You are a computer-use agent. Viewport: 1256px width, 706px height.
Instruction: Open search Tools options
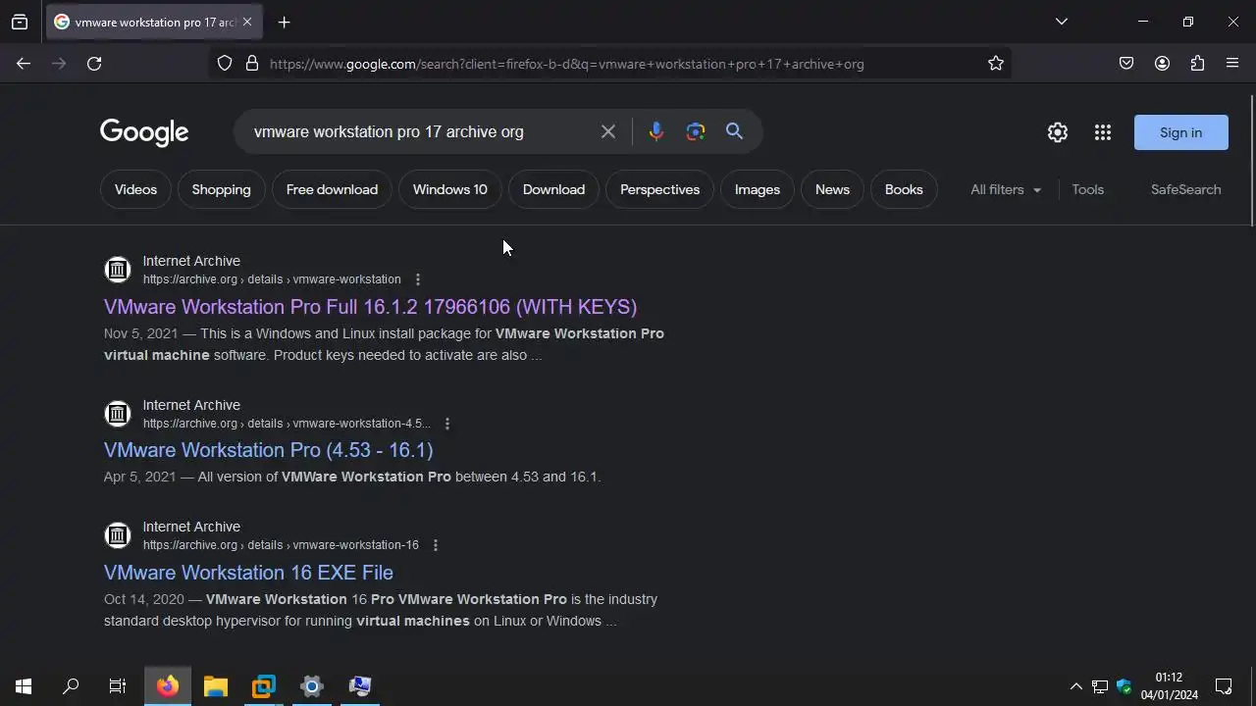click(x=1087, y=189)
